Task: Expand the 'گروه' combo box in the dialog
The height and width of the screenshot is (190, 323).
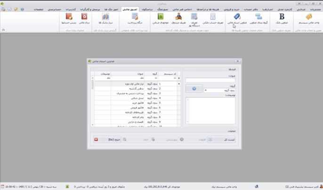Action: point(206,90)
